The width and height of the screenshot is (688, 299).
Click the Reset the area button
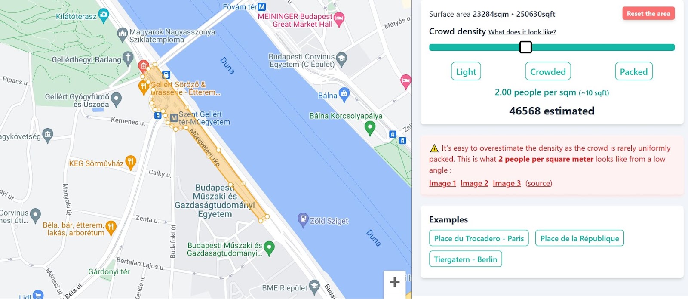tap(648, 13)
